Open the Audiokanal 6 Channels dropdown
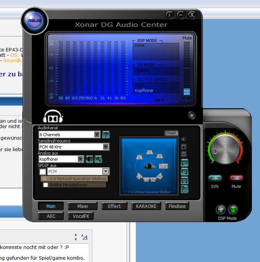The height and width of the screenshot is (262, 260). click(69, 135)
